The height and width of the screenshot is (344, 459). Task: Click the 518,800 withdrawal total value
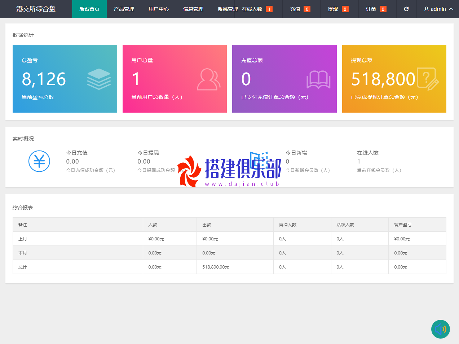click(383, 79)
